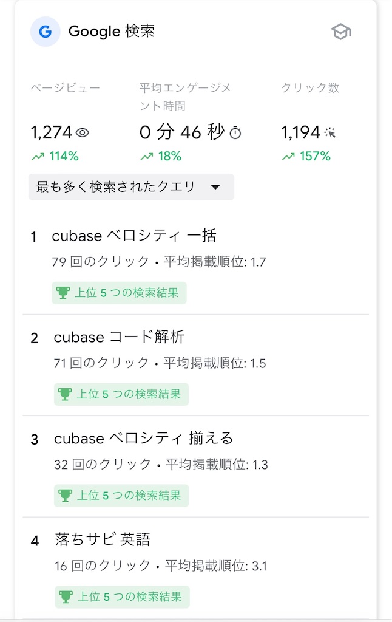The image size is (392, 622).
Task: Open the graduation cap help icon
Action: 341,31
